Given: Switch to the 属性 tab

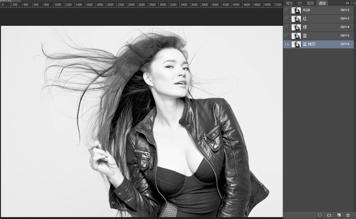Looking at the screenshot, I should point(289,3).
